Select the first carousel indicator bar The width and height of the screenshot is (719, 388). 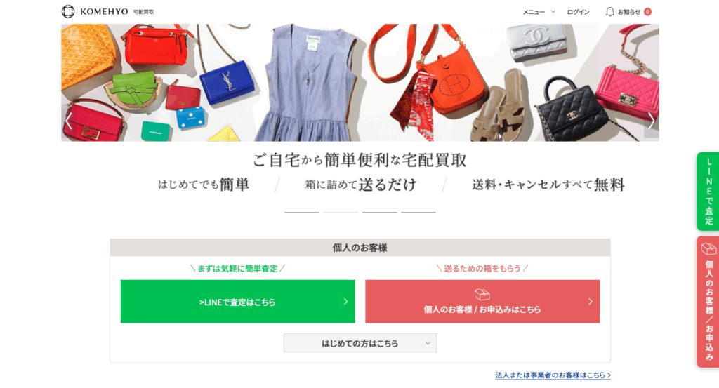coord(302,213)
